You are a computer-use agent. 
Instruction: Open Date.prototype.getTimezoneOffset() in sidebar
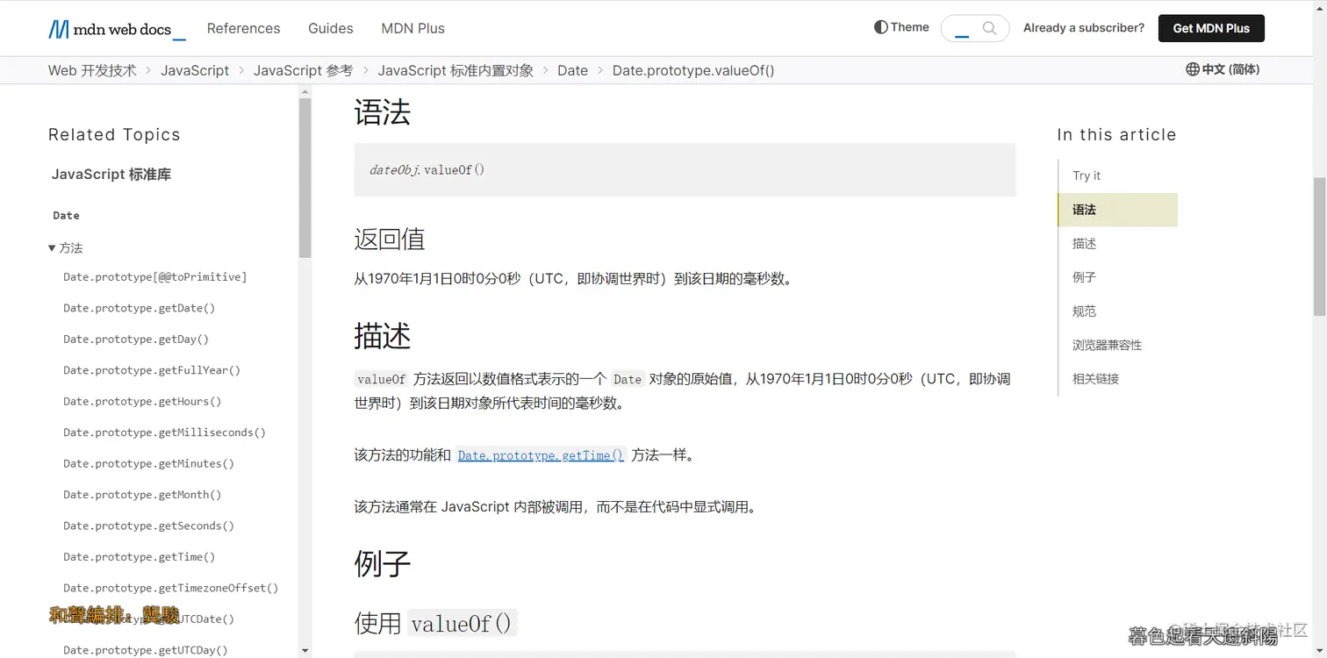(x=170, y=589)
